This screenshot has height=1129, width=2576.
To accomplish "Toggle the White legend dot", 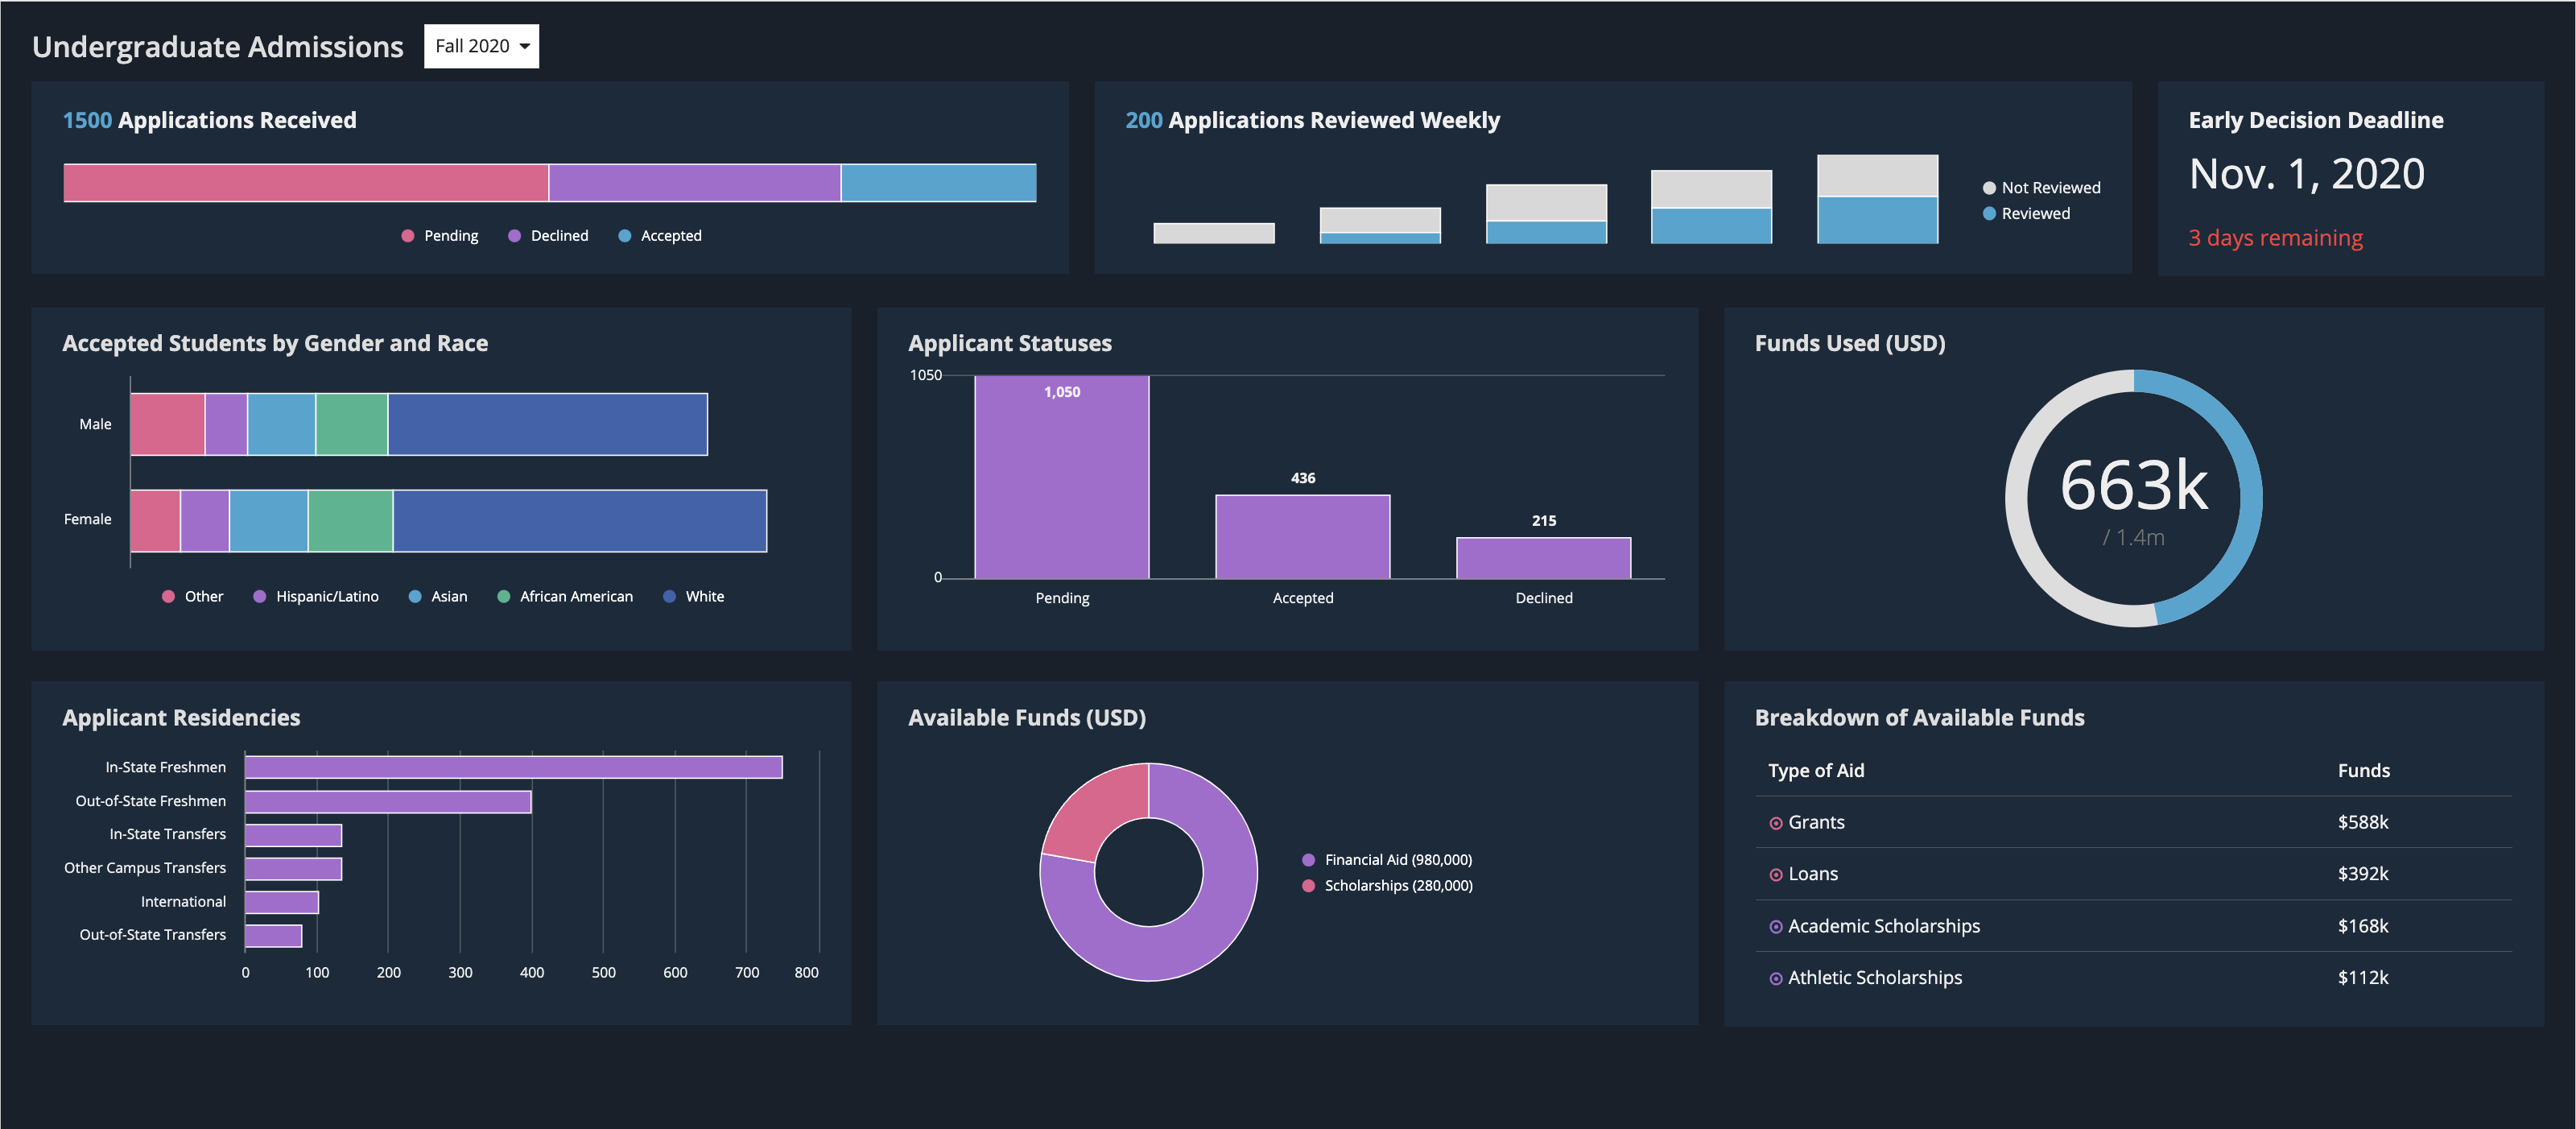I will coord(670,597).
